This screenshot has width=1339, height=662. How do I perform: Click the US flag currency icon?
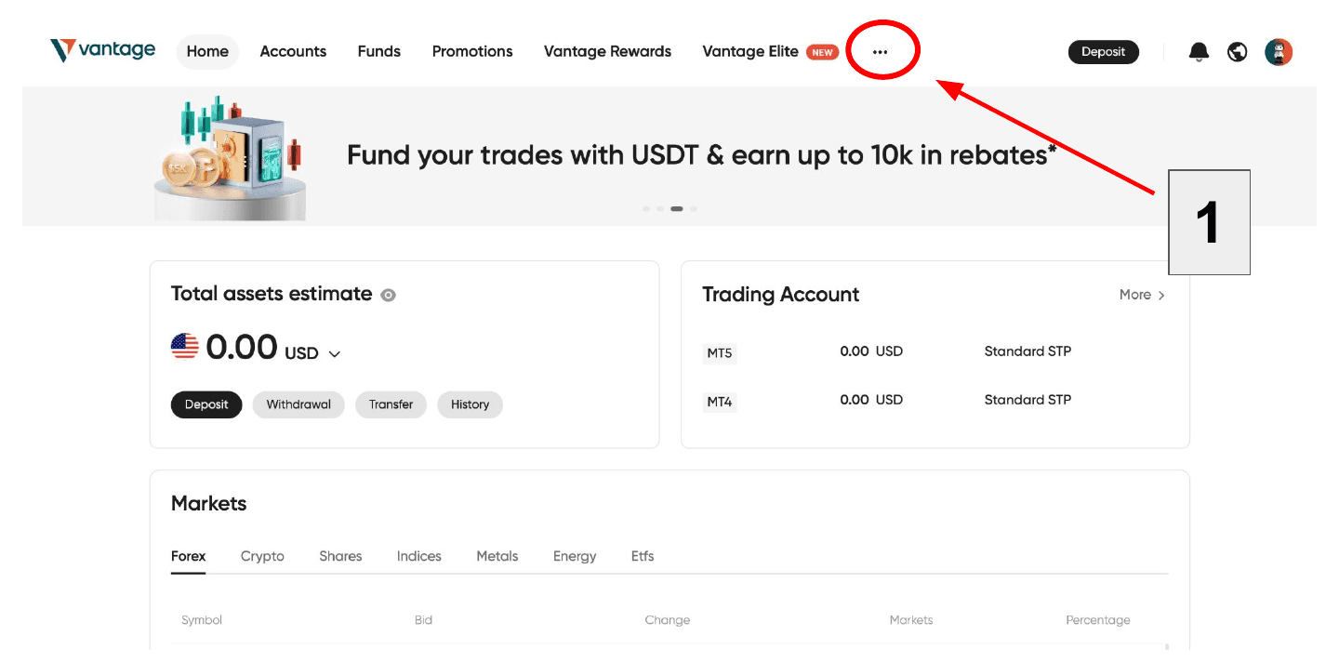pos(185,347)
